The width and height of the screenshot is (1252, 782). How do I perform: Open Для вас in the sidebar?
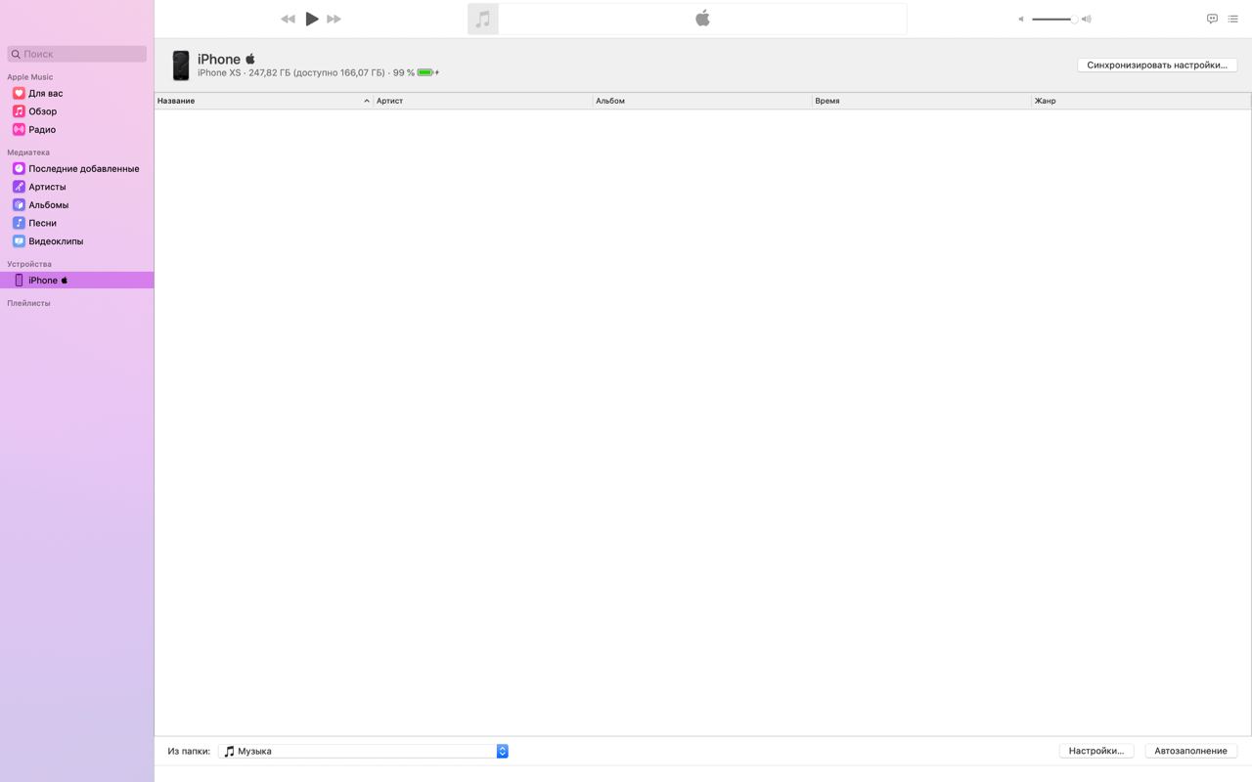[x=76, y=93]
